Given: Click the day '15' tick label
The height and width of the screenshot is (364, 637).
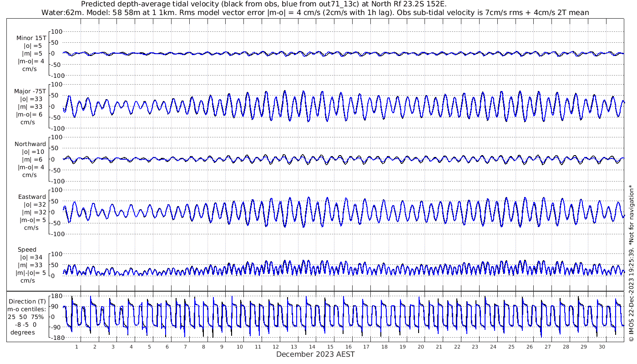Looking at the screenshot, I should click(x=330, y=347).
